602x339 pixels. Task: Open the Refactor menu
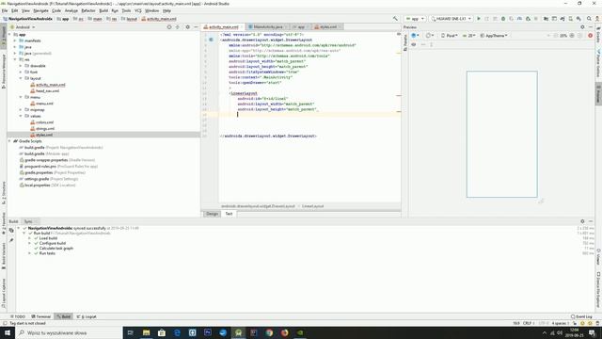pos(87,10)
